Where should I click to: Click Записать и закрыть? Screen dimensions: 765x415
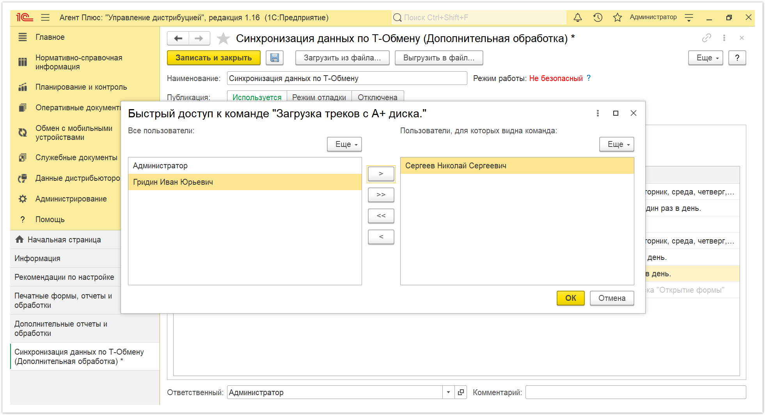(214, 58)
